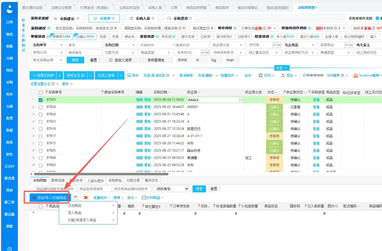The image size is (382, 251).
Task: Click the gear icon beside 收货状态
Action: click(272, 37)
